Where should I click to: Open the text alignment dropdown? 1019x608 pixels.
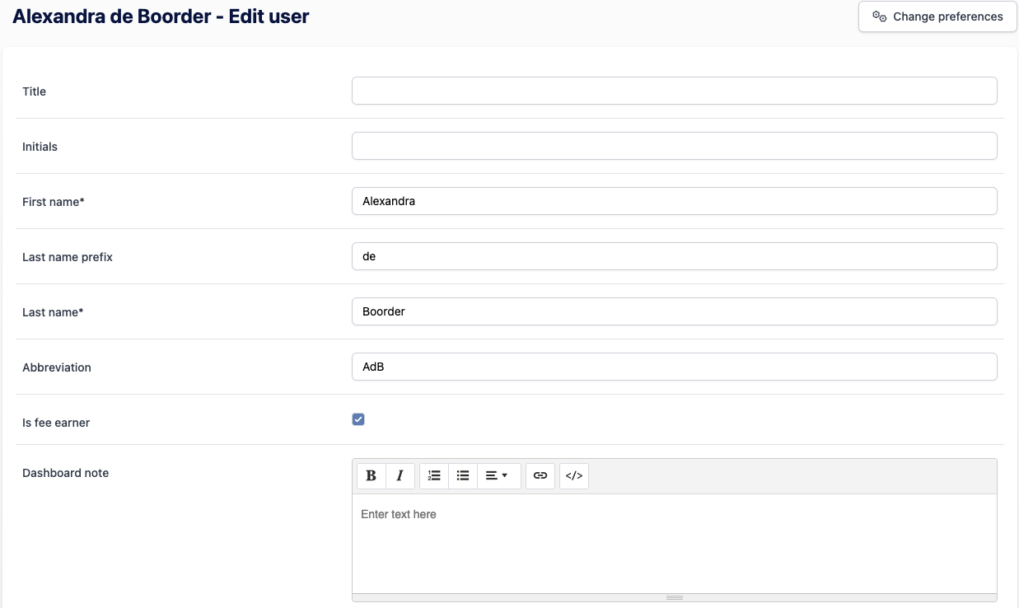click(498, 475)
